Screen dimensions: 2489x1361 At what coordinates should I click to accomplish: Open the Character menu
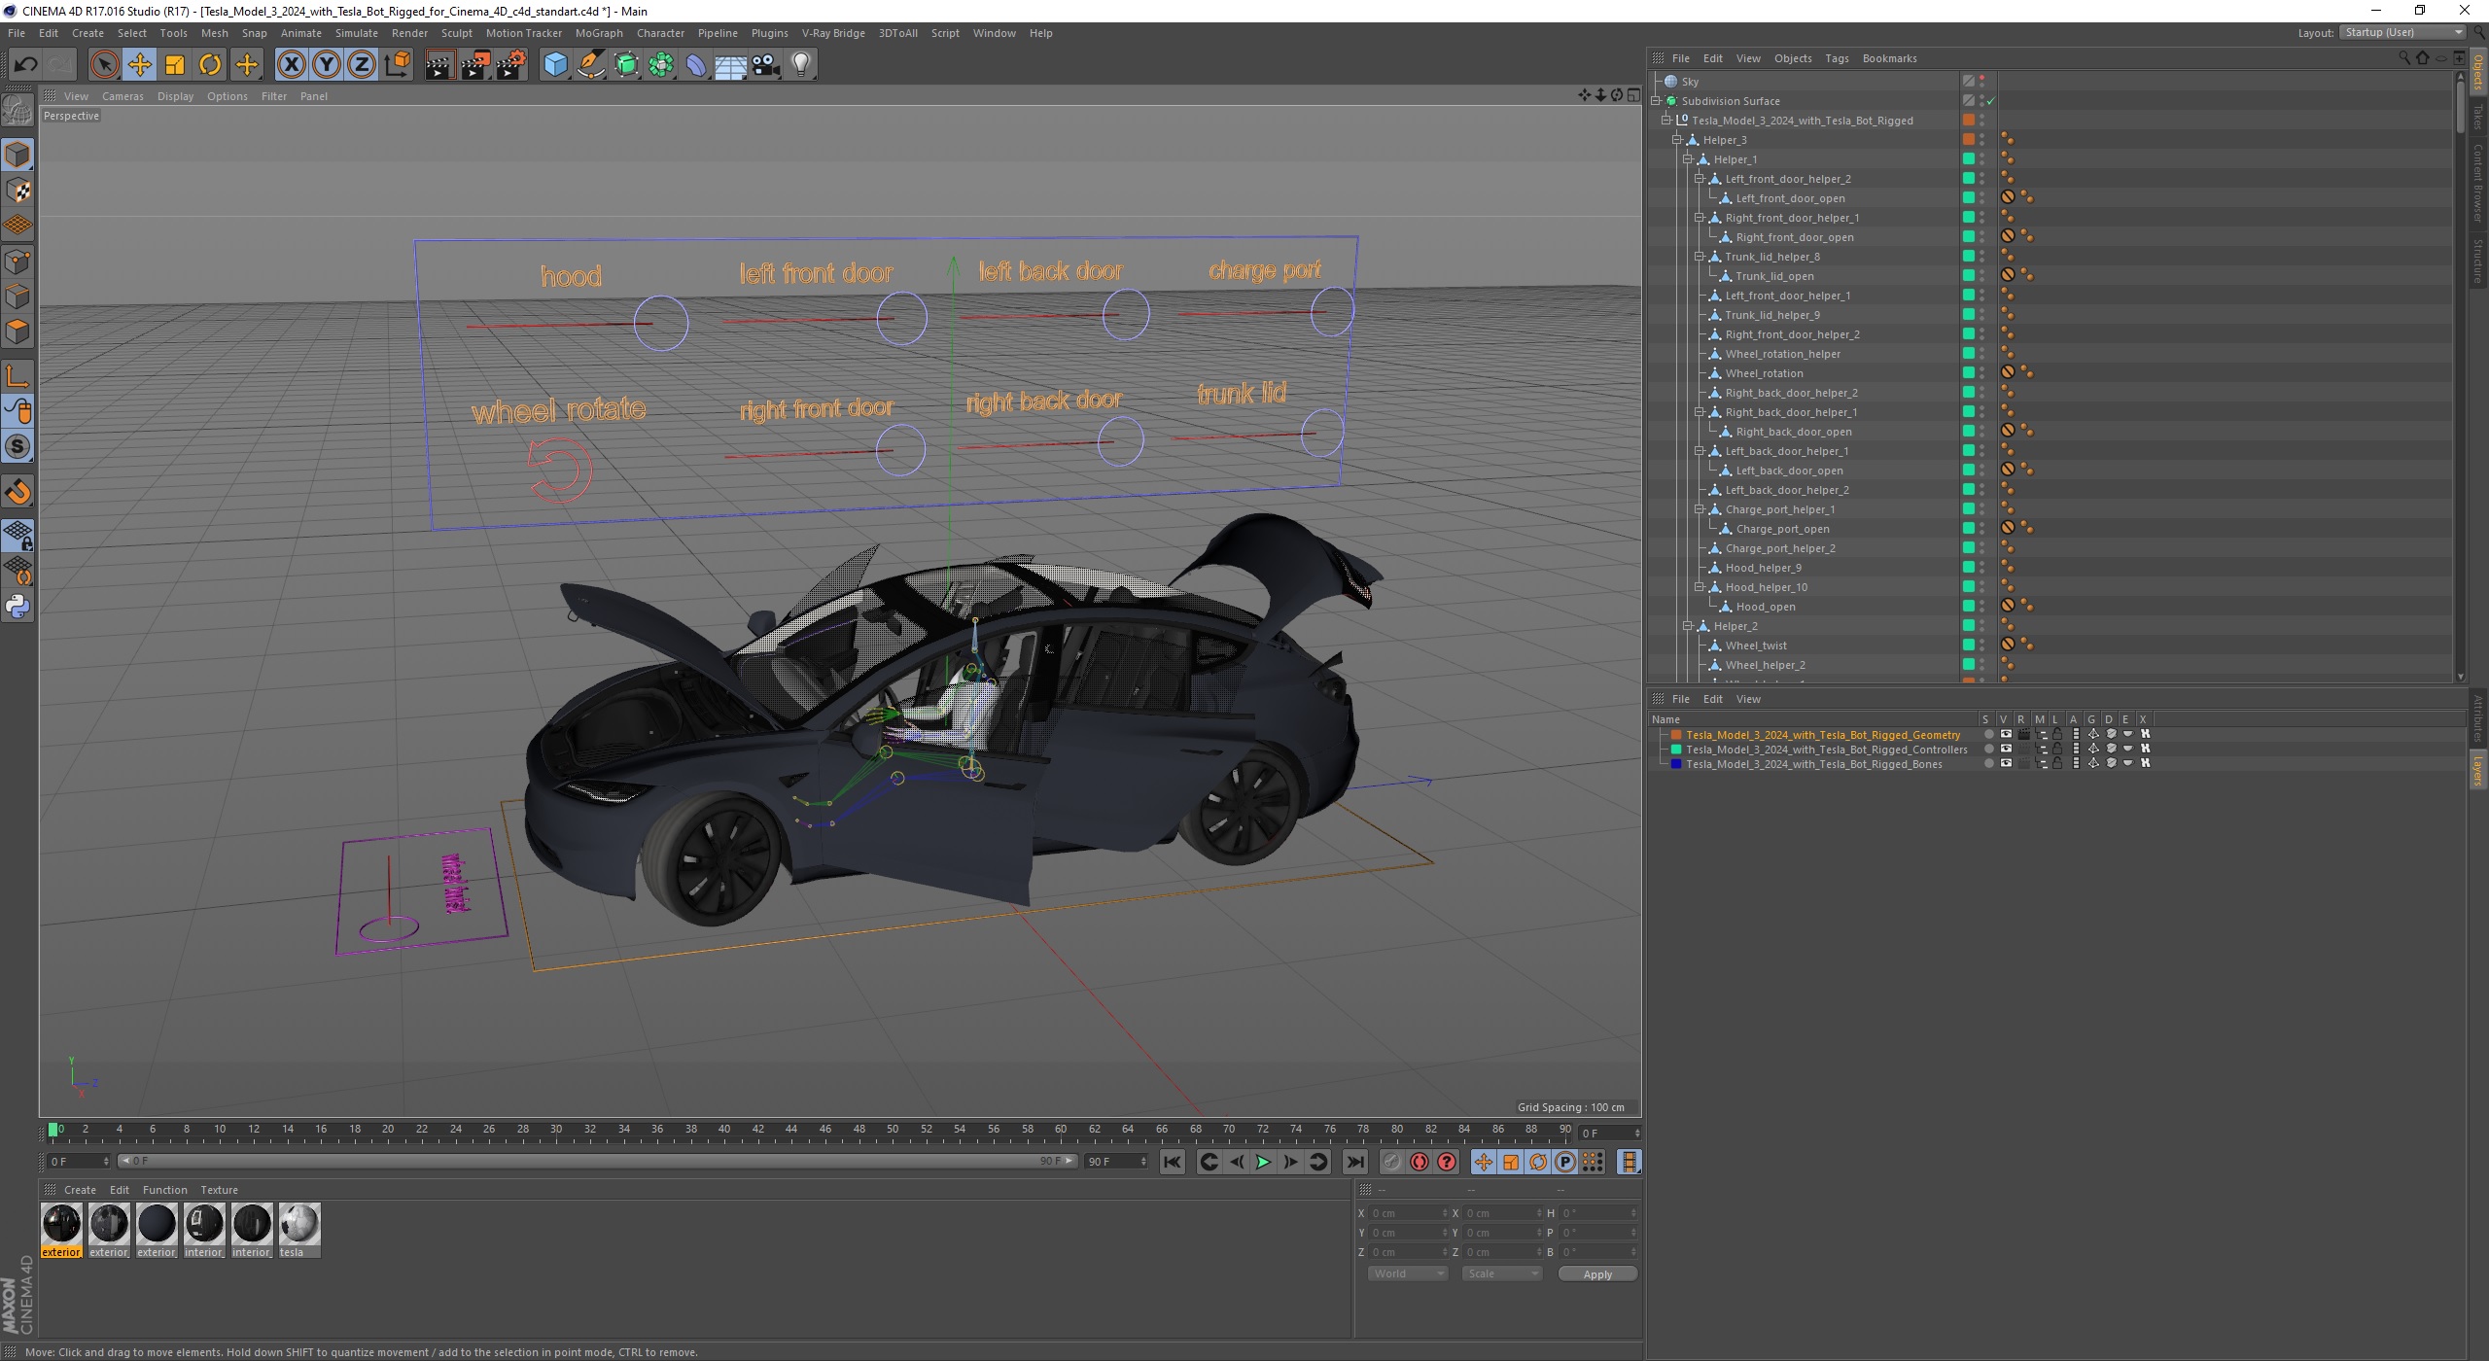pos(660,33)
